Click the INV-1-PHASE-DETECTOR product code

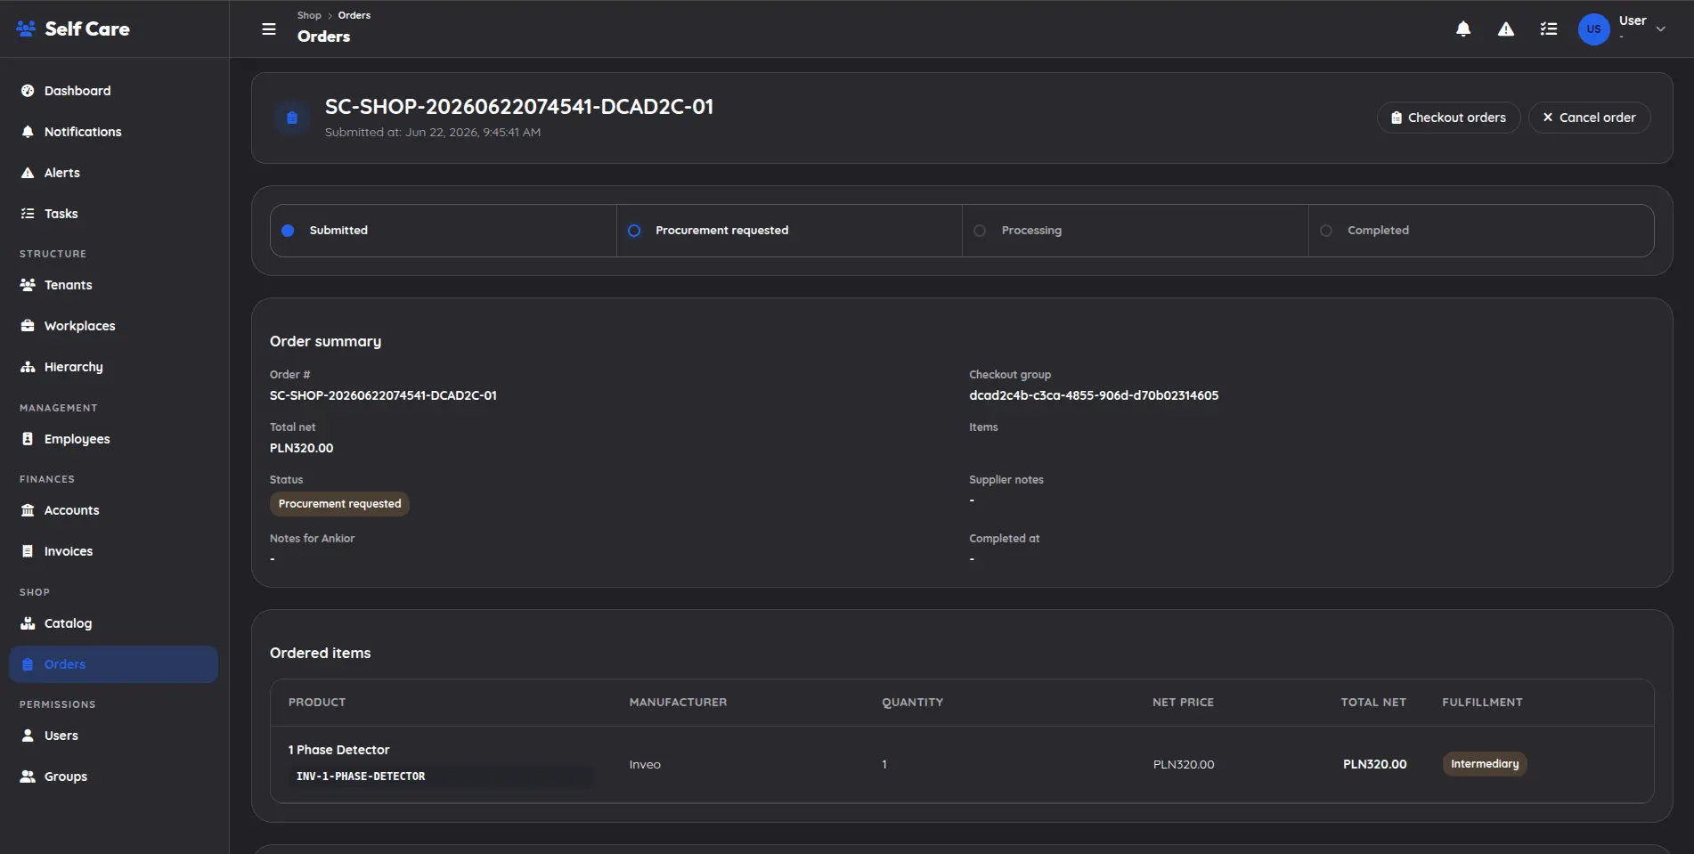pyautogui.click(x=361, y=777)
